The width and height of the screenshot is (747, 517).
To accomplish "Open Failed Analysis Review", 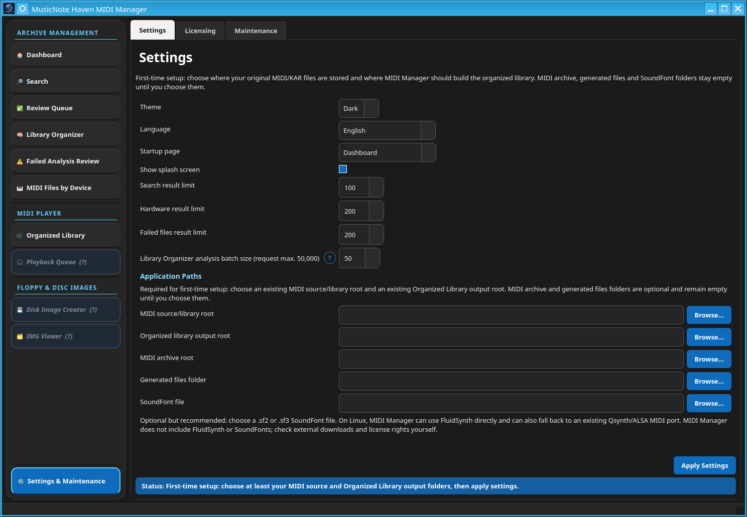I will coord(66,161).
